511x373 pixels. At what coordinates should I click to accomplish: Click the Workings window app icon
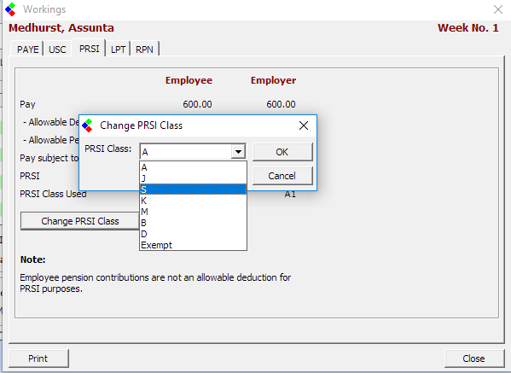tap(10, 9)
